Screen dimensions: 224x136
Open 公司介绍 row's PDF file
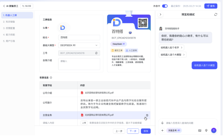(x=97, y=93)
